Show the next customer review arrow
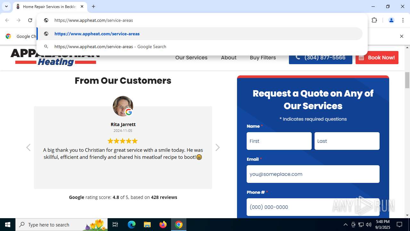 pos(217,147)
